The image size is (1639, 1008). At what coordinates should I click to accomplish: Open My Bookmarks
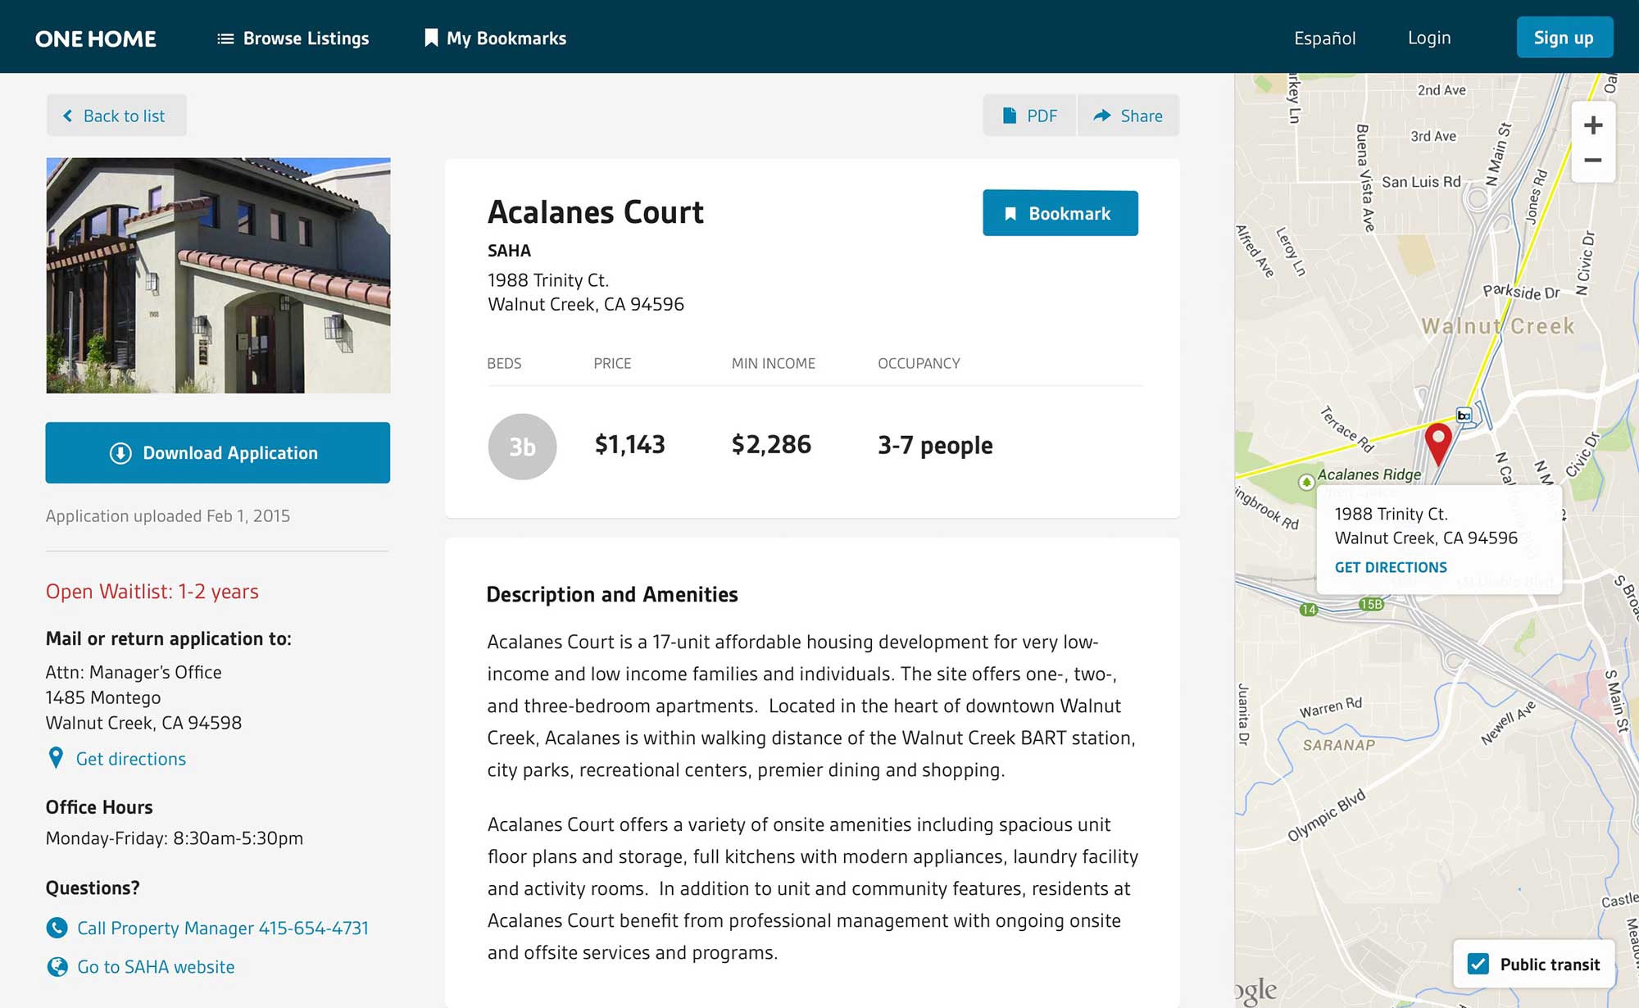(495, 39)
